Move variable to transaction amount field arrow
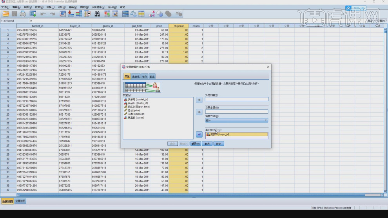Viewport: 388px width, 218px height. click(199, 112)
